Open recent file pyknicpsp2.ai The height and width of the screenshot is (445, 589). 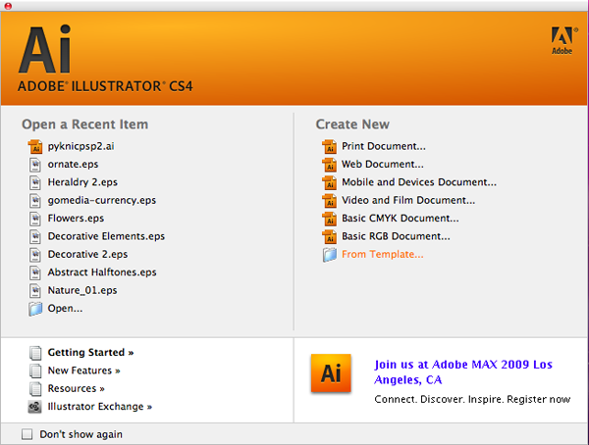pos(80,146)
